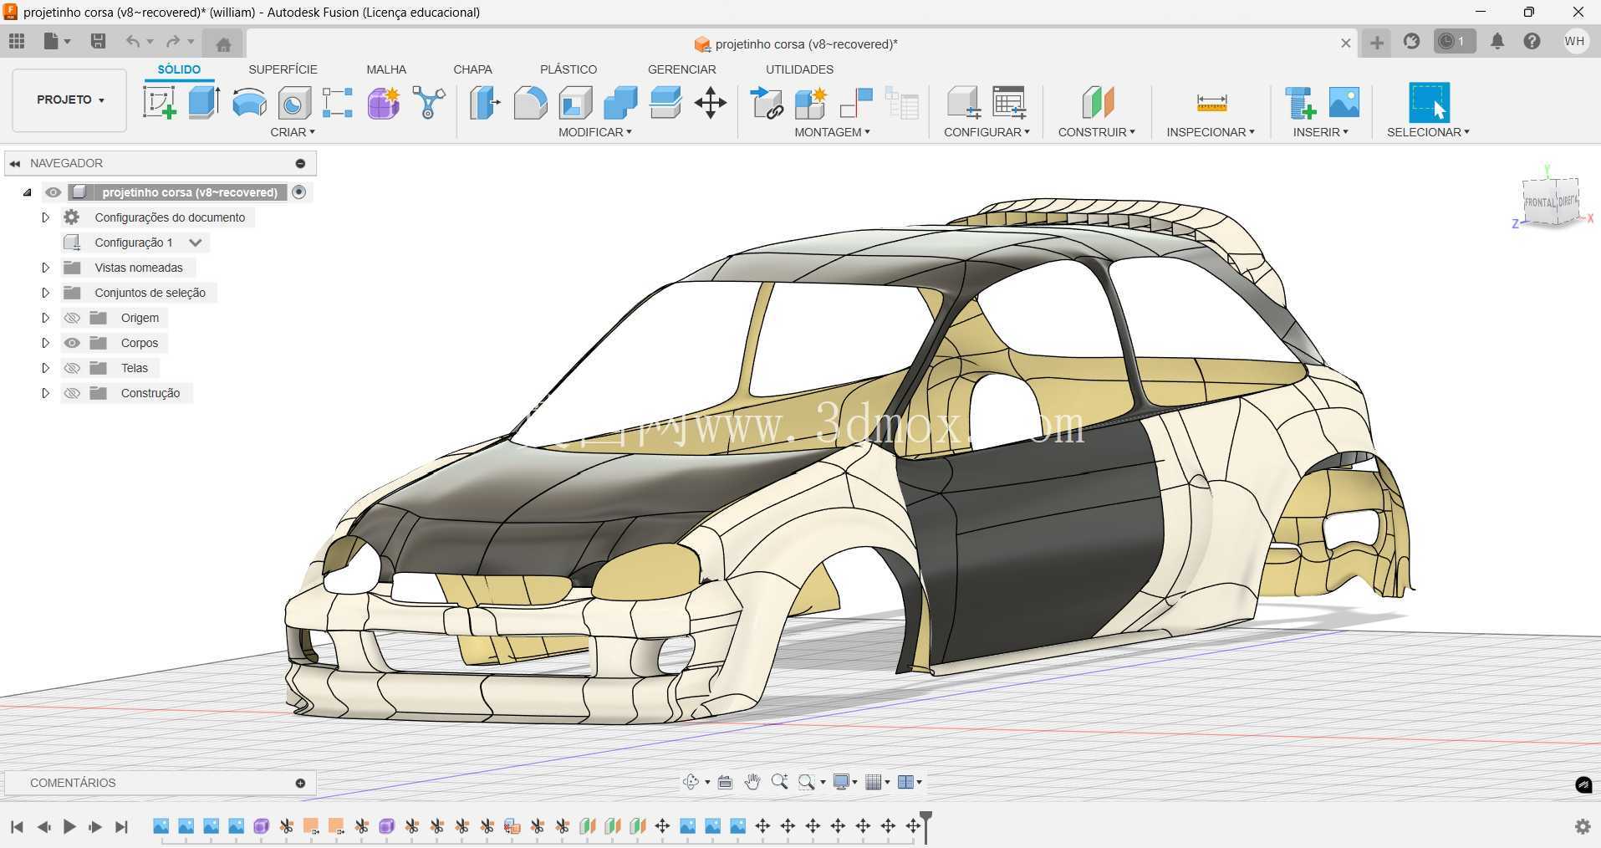Open the Insert image icon
The height and width of the screenshot is (848, 1601).
(x=1344, y=102)
